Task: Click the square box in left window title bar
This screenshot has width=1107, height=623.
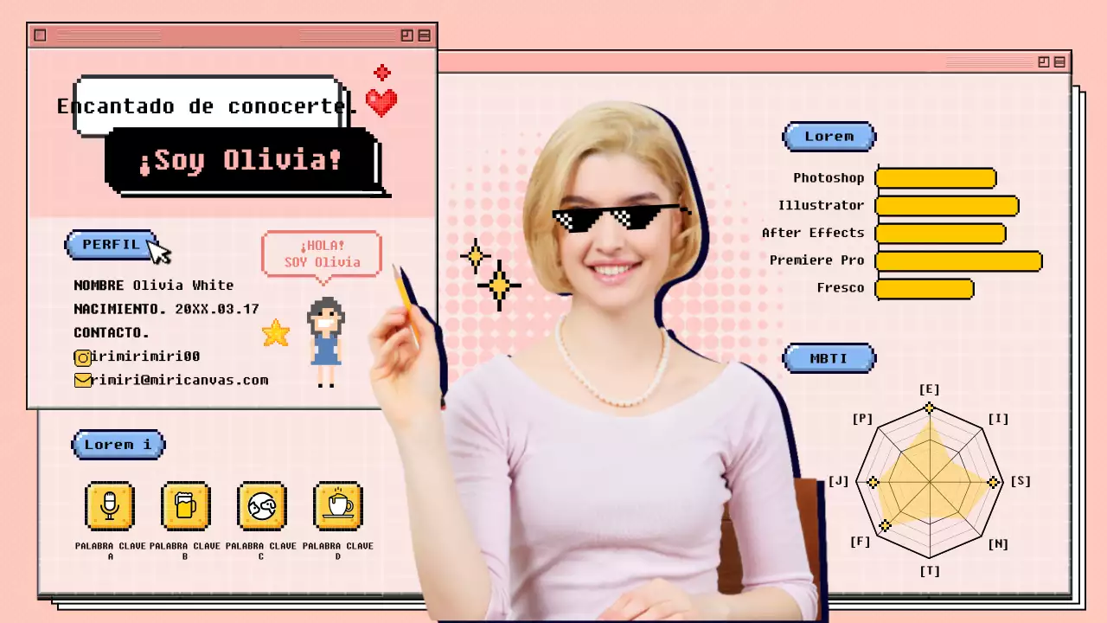Action: [40, 35]
